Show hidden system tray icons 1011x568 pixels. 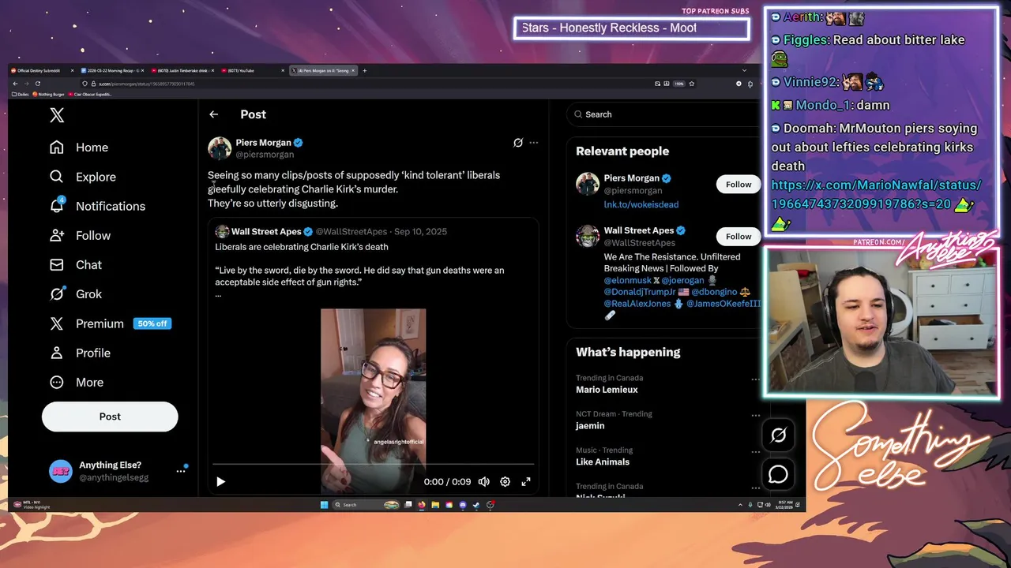[x=740, y=505]
